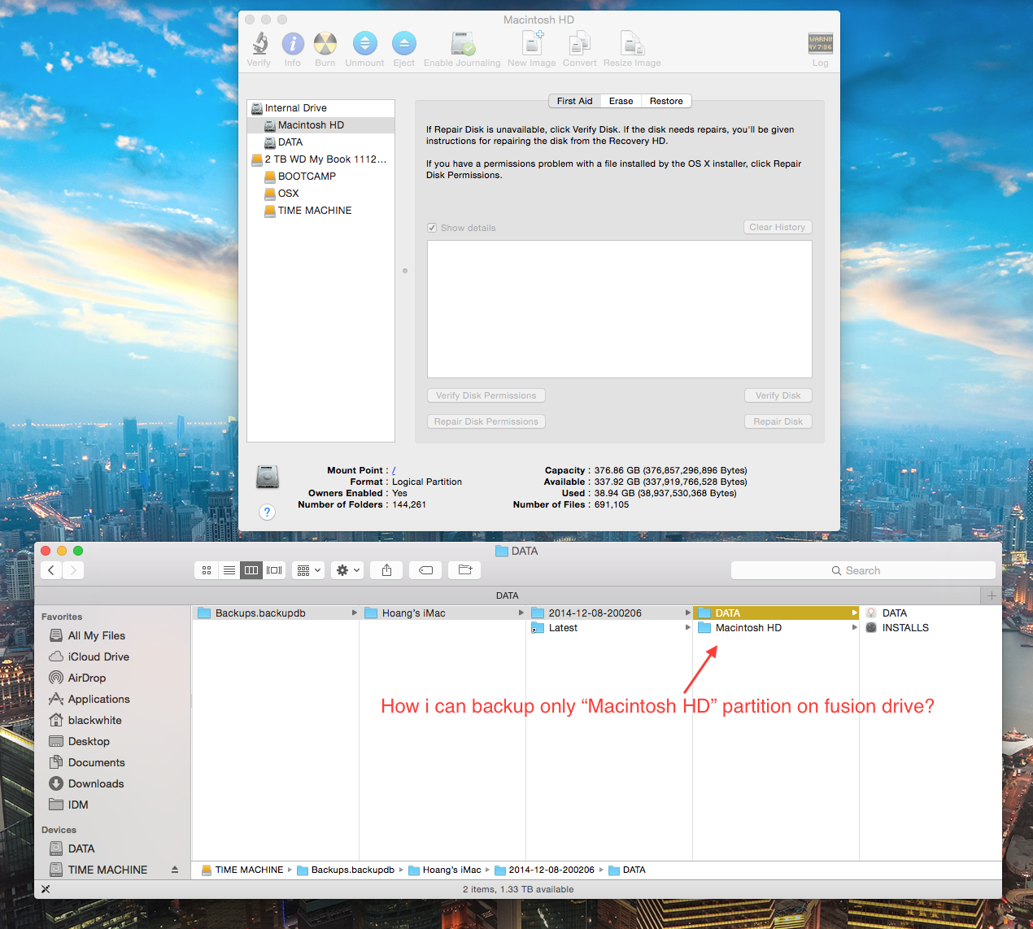Image resolution: width=1033 pixels, height=929 pixels.
Task: Click the Unmount toolbar icon
Action: [x=364, y=44]
